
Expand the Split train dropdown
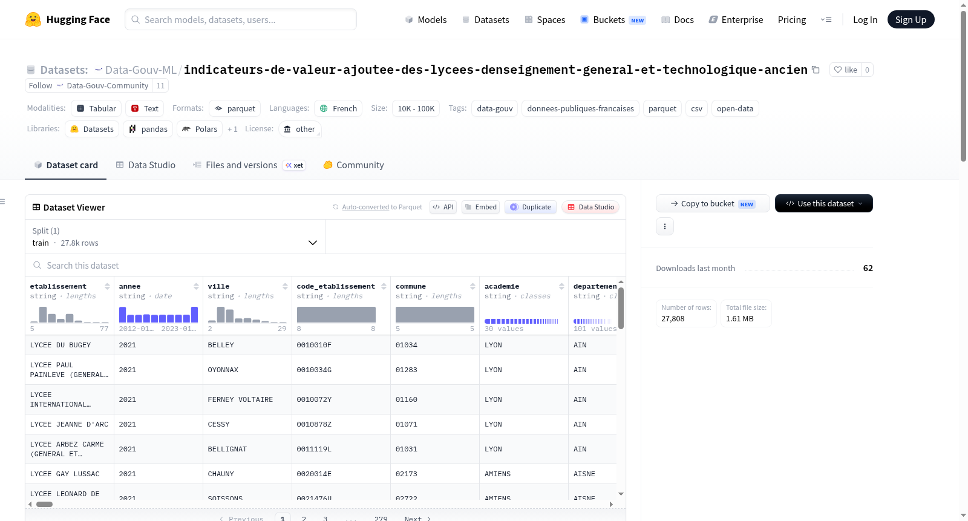click(175, 237)
